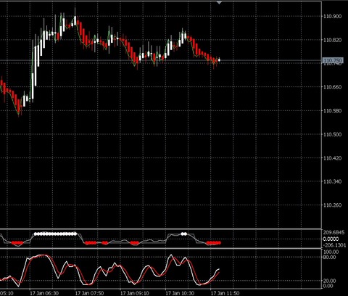Click the -206.1301 indicator scale value
The height and width of the screenshot is (296, 348).
334,245
